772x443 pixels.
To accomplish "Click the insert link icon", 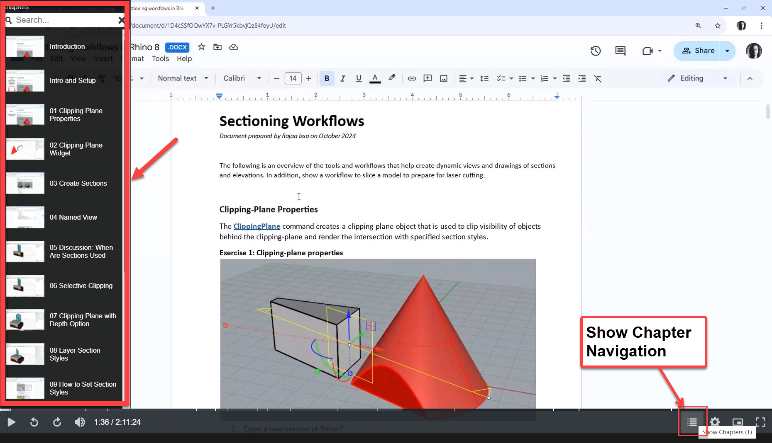I will click(411, 78).
